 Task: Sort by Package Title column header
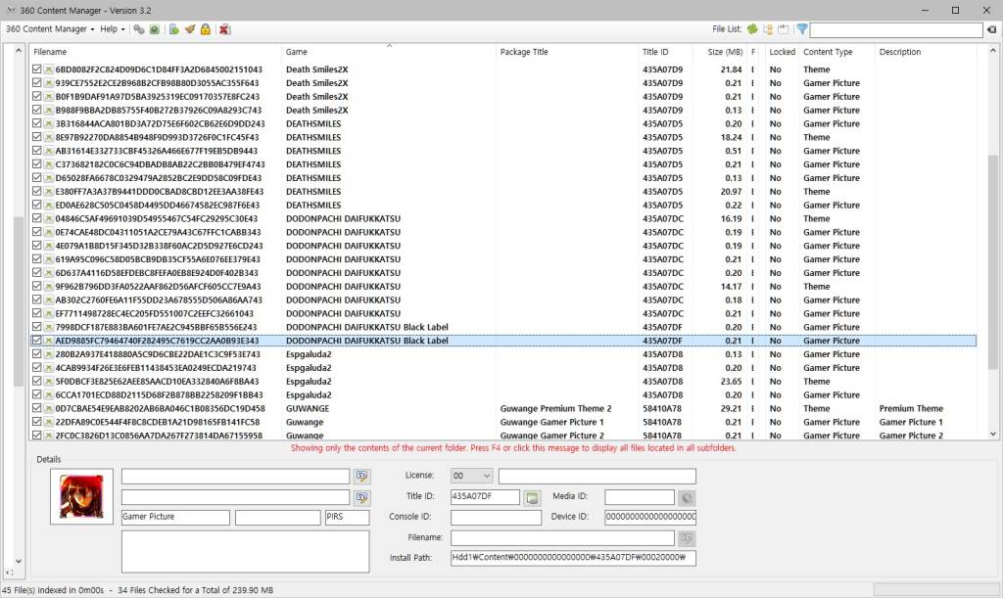coord(567,52)
